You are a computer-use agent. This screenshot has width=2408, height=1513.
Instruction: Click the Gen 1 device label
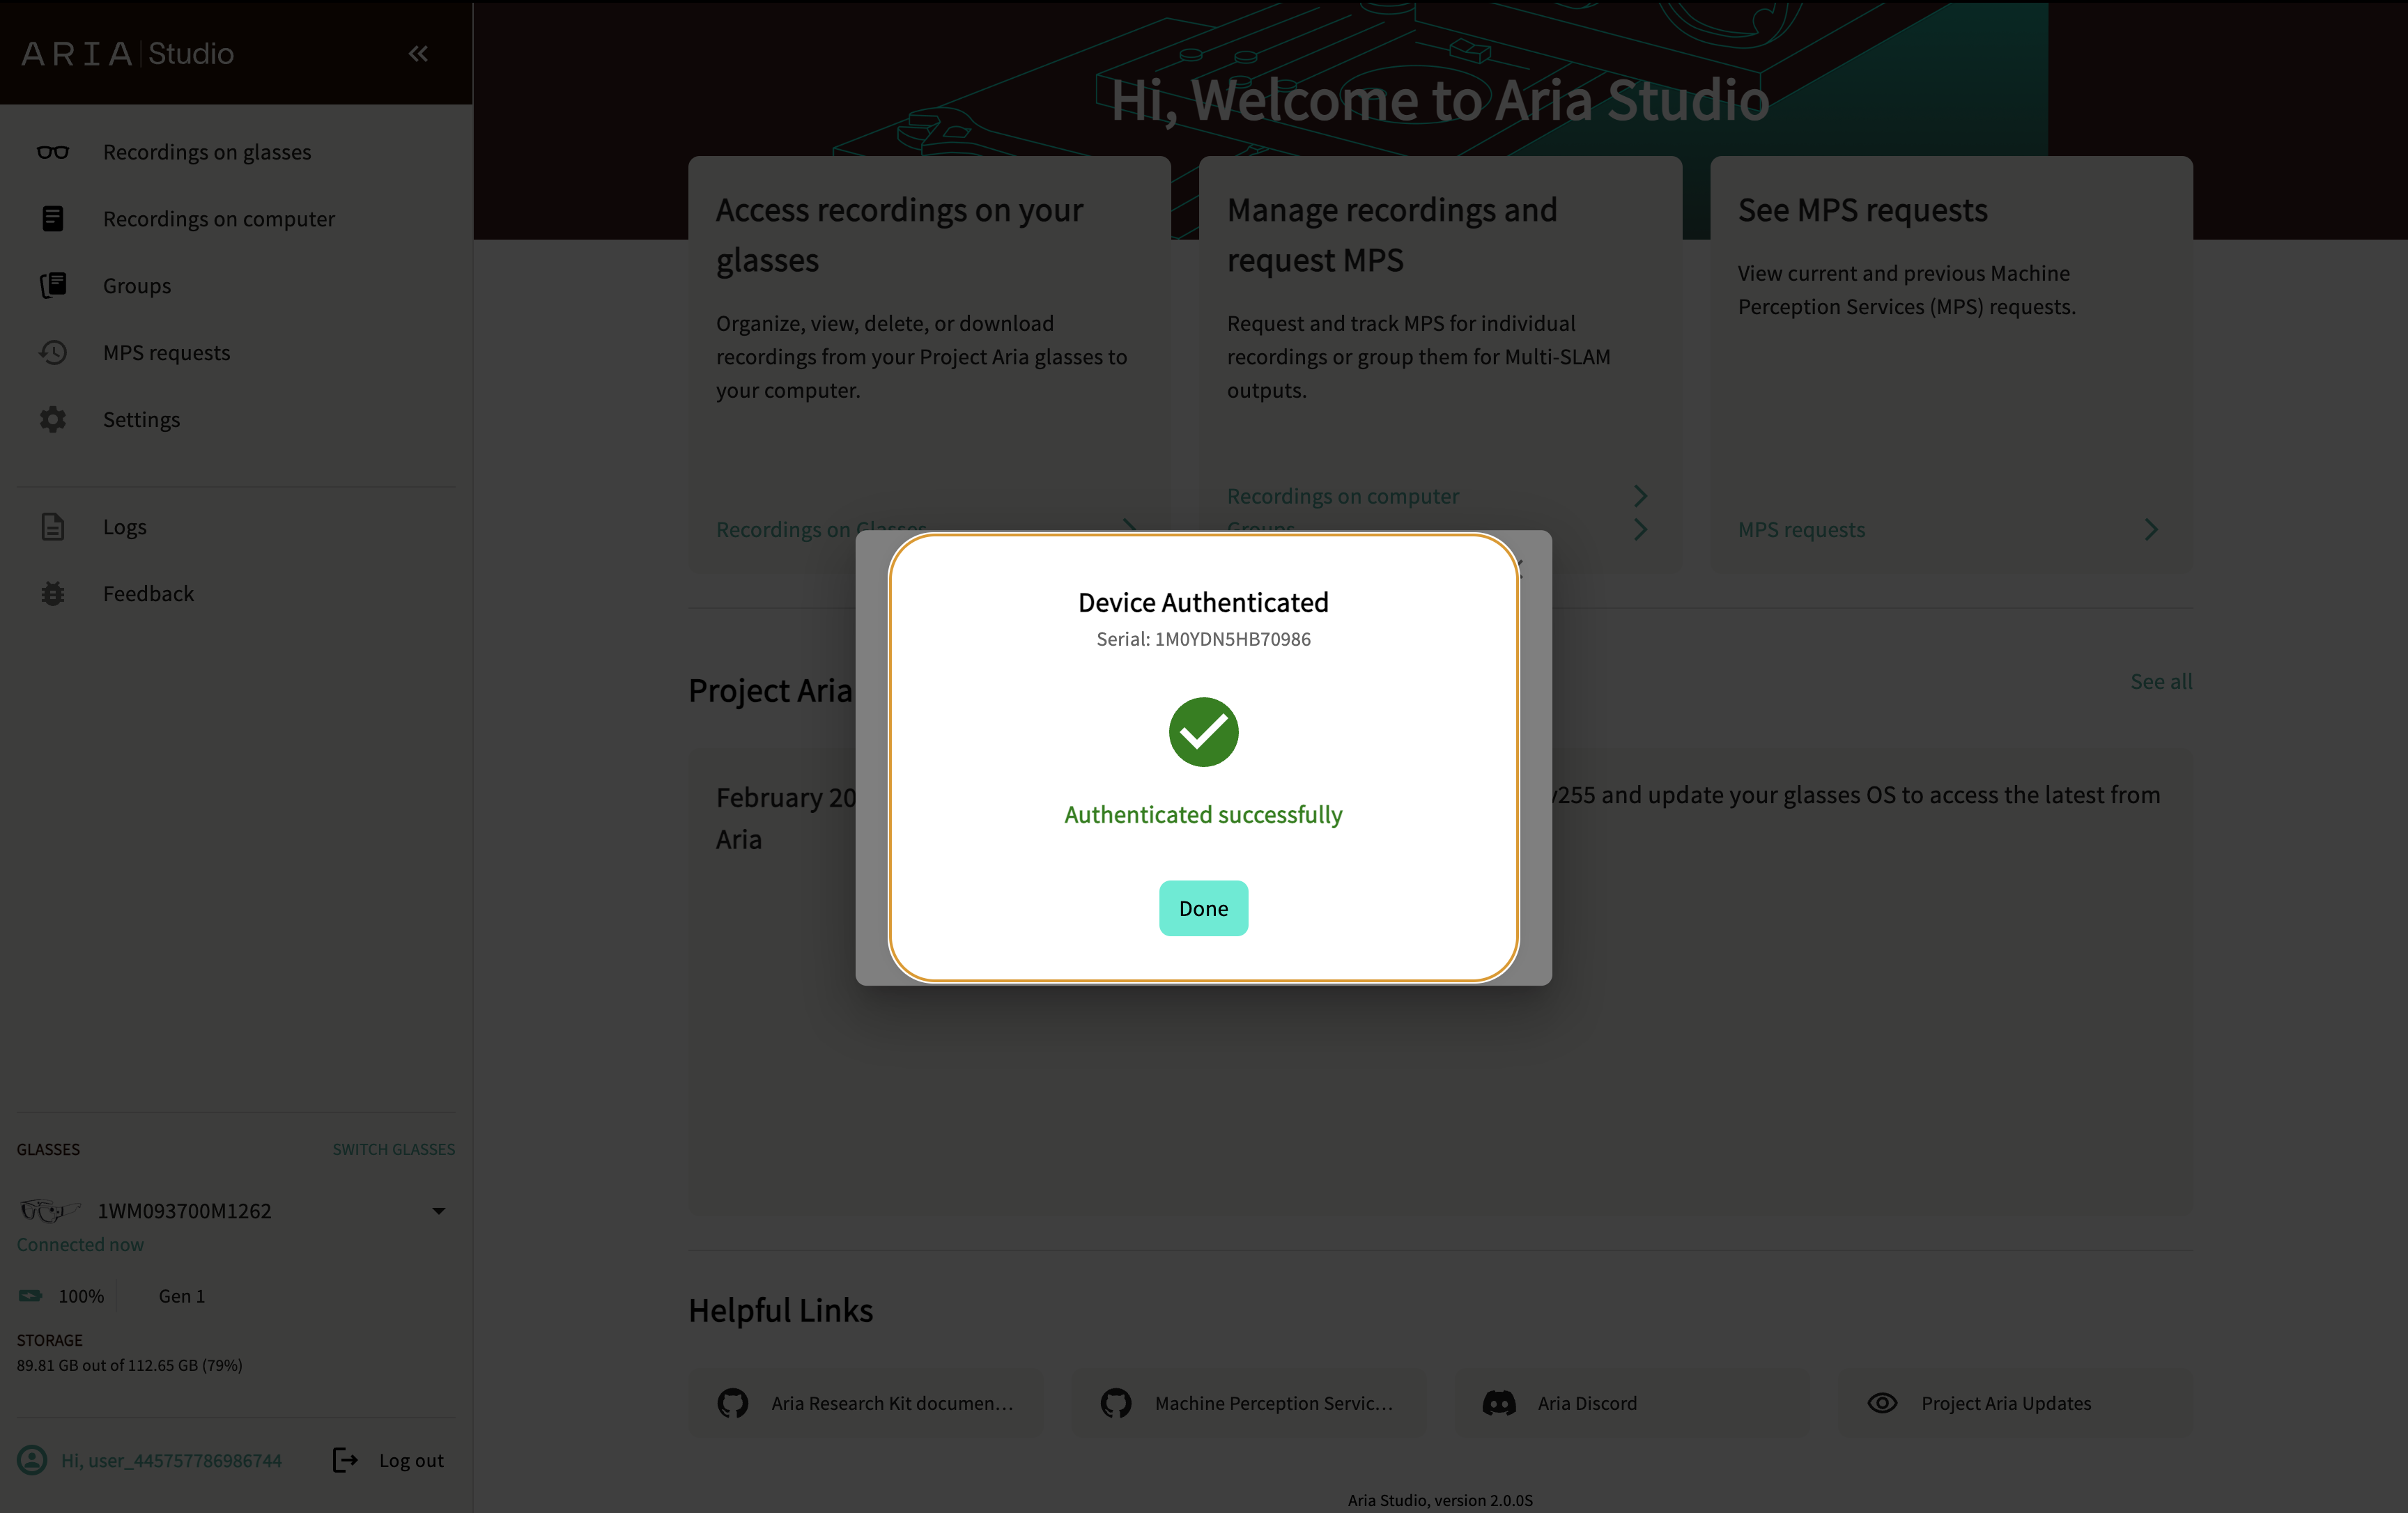182,1296
